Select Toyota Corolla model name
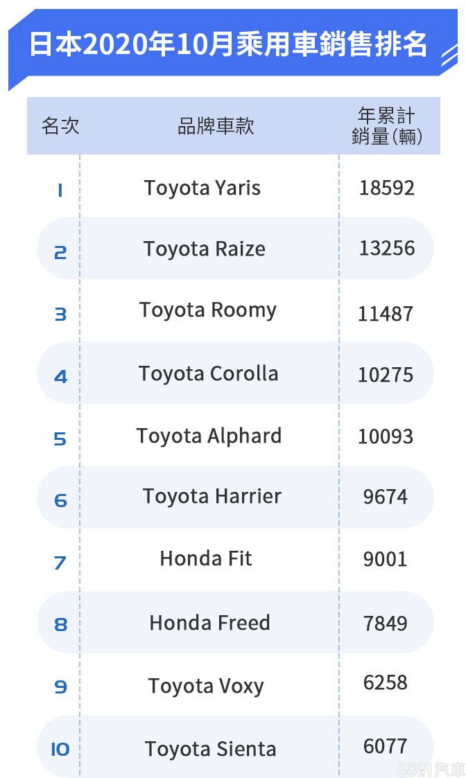 pyautogui.click(x=208, y=374)
